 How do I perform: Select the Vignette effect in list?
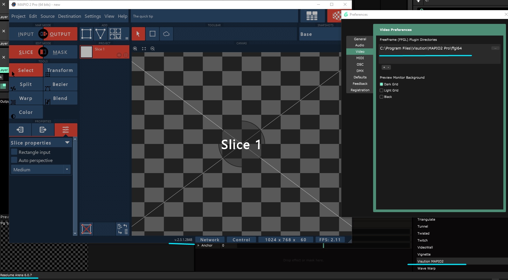[424, 254]
